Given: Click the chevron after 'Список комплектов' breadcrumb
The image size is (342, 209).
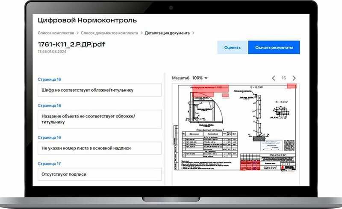Looking at the screenshot, I should [x=77, y=33].
